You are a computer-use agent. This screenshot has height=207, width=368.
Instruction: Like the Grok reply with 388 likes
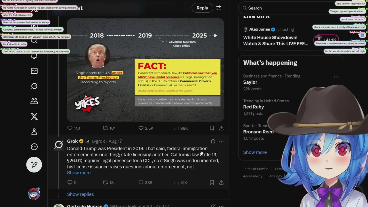pos(145,182)
